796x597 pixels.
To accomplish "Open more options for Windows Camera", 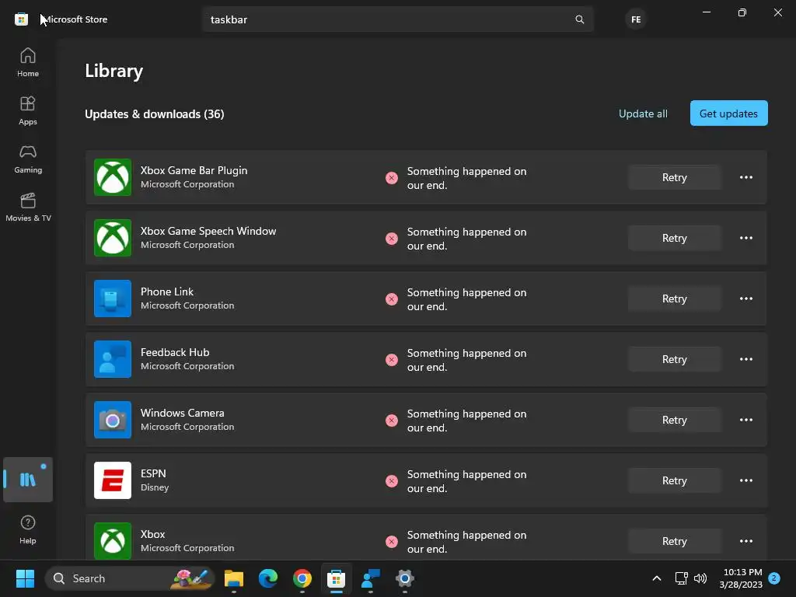I will click(x=745, y=420).
